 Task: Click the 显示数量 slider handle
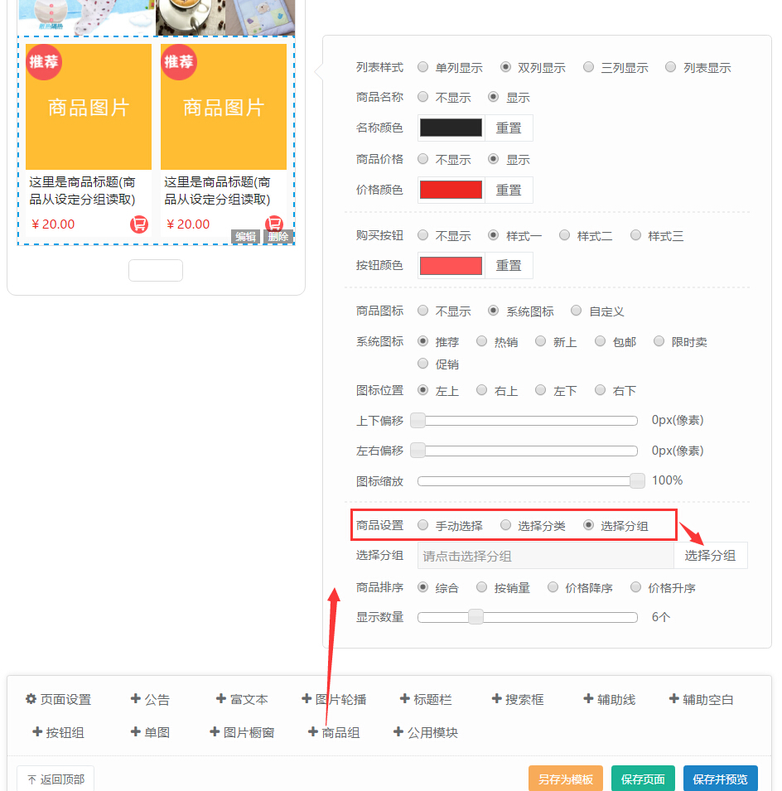coord(475,616)
